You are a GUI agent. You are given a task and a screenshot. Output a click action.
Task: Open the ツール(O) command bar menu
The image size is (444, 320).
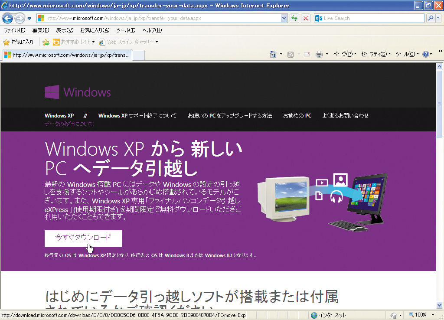[407, 54]
